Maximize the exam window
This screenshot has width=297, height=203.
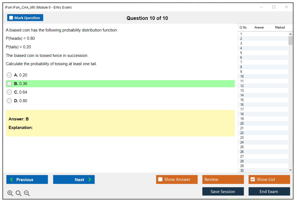274,7
